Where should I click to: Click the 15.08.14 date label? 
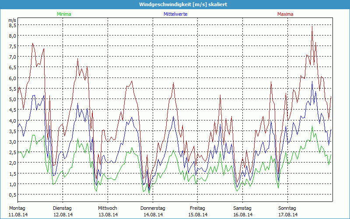pyautogui.click(x=198, y=215)
